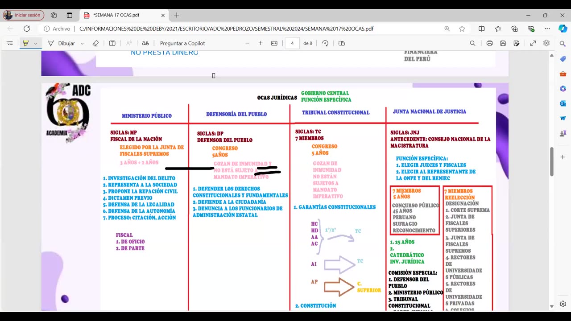Reload the current page
Screen dimensions: 571x321
point(27,29)
